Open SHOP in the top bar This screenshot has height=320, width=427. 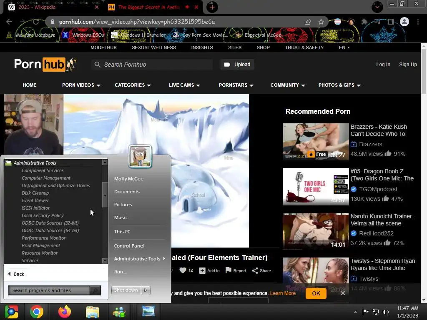pyautogui.click(x=263, y=47)
